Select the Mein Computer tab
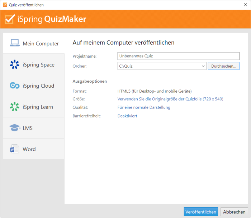Viewport: 251px width, 218px height. coord(34,43)
